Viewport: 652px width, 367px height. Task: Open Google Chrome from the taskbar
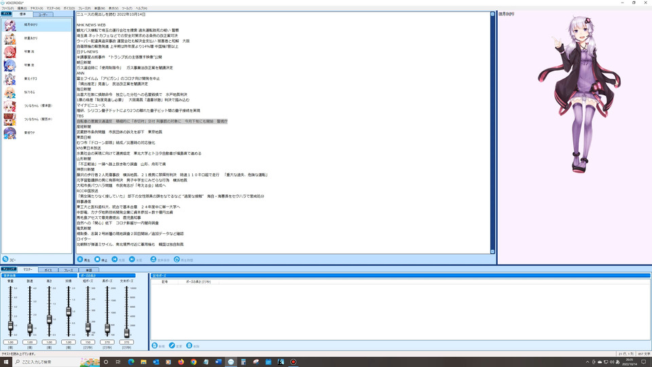[x=194, y=362]
